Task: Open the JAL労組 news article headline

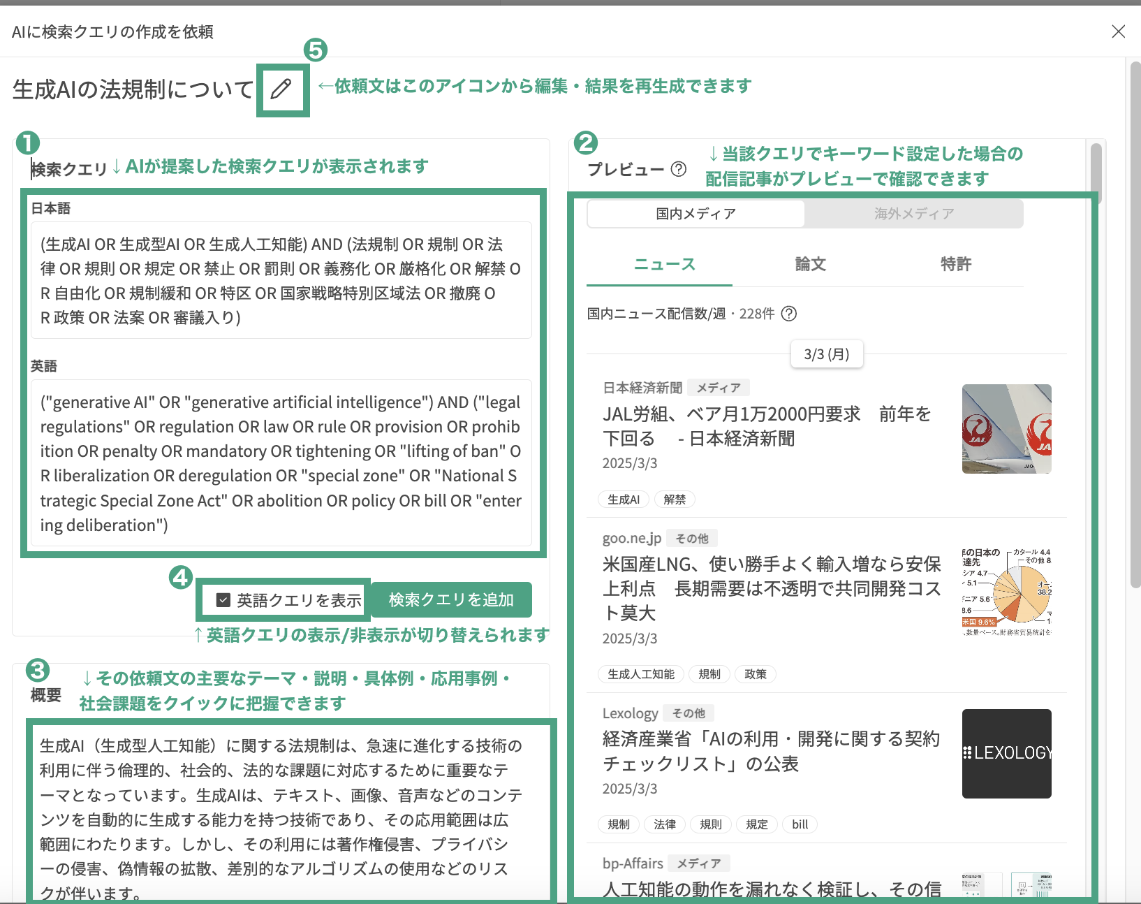Action: pyautogui.click(x=766, y=426)
